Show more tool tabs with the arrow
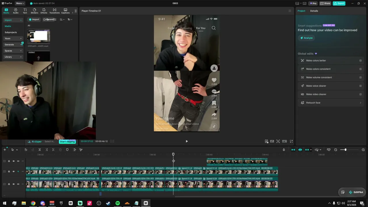This screenshot has height=207, width=368. point(76,11)
